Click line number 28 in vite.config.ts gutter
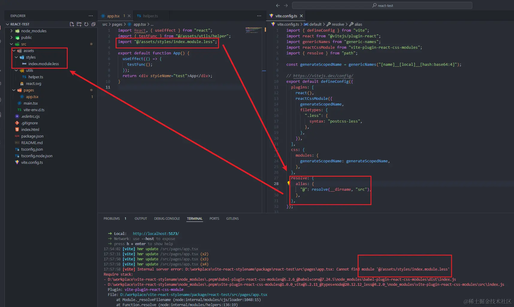This screenshot has height=307, width=514. coord(276,184)
